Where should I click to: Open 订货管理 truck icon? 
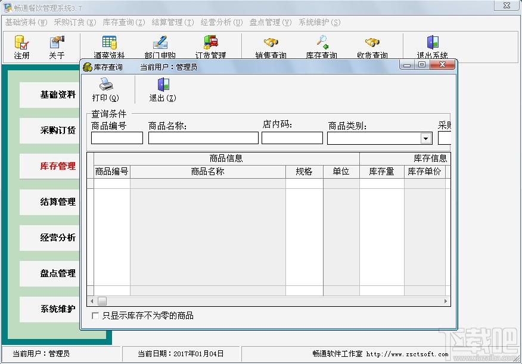click(211, 42)
